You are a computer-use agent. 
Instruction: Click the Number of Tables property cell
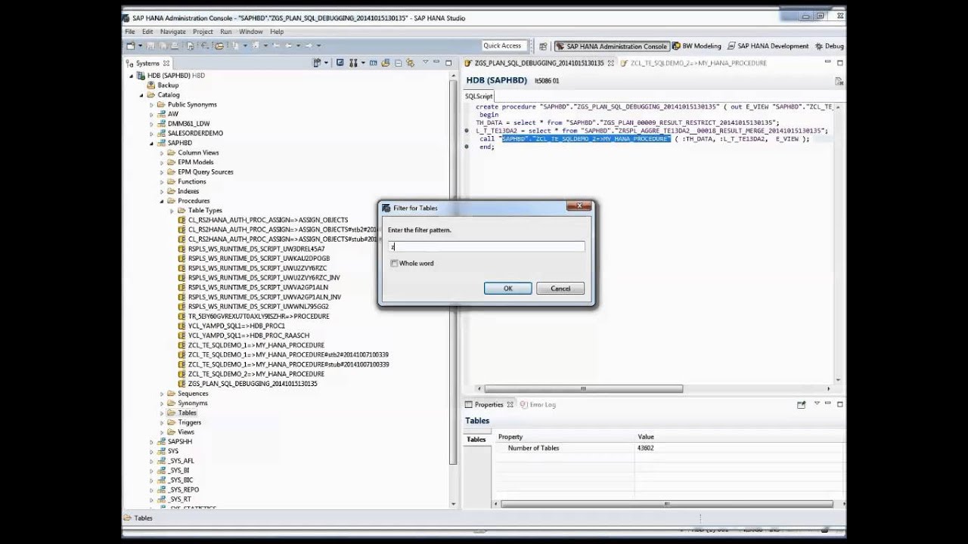534,448
